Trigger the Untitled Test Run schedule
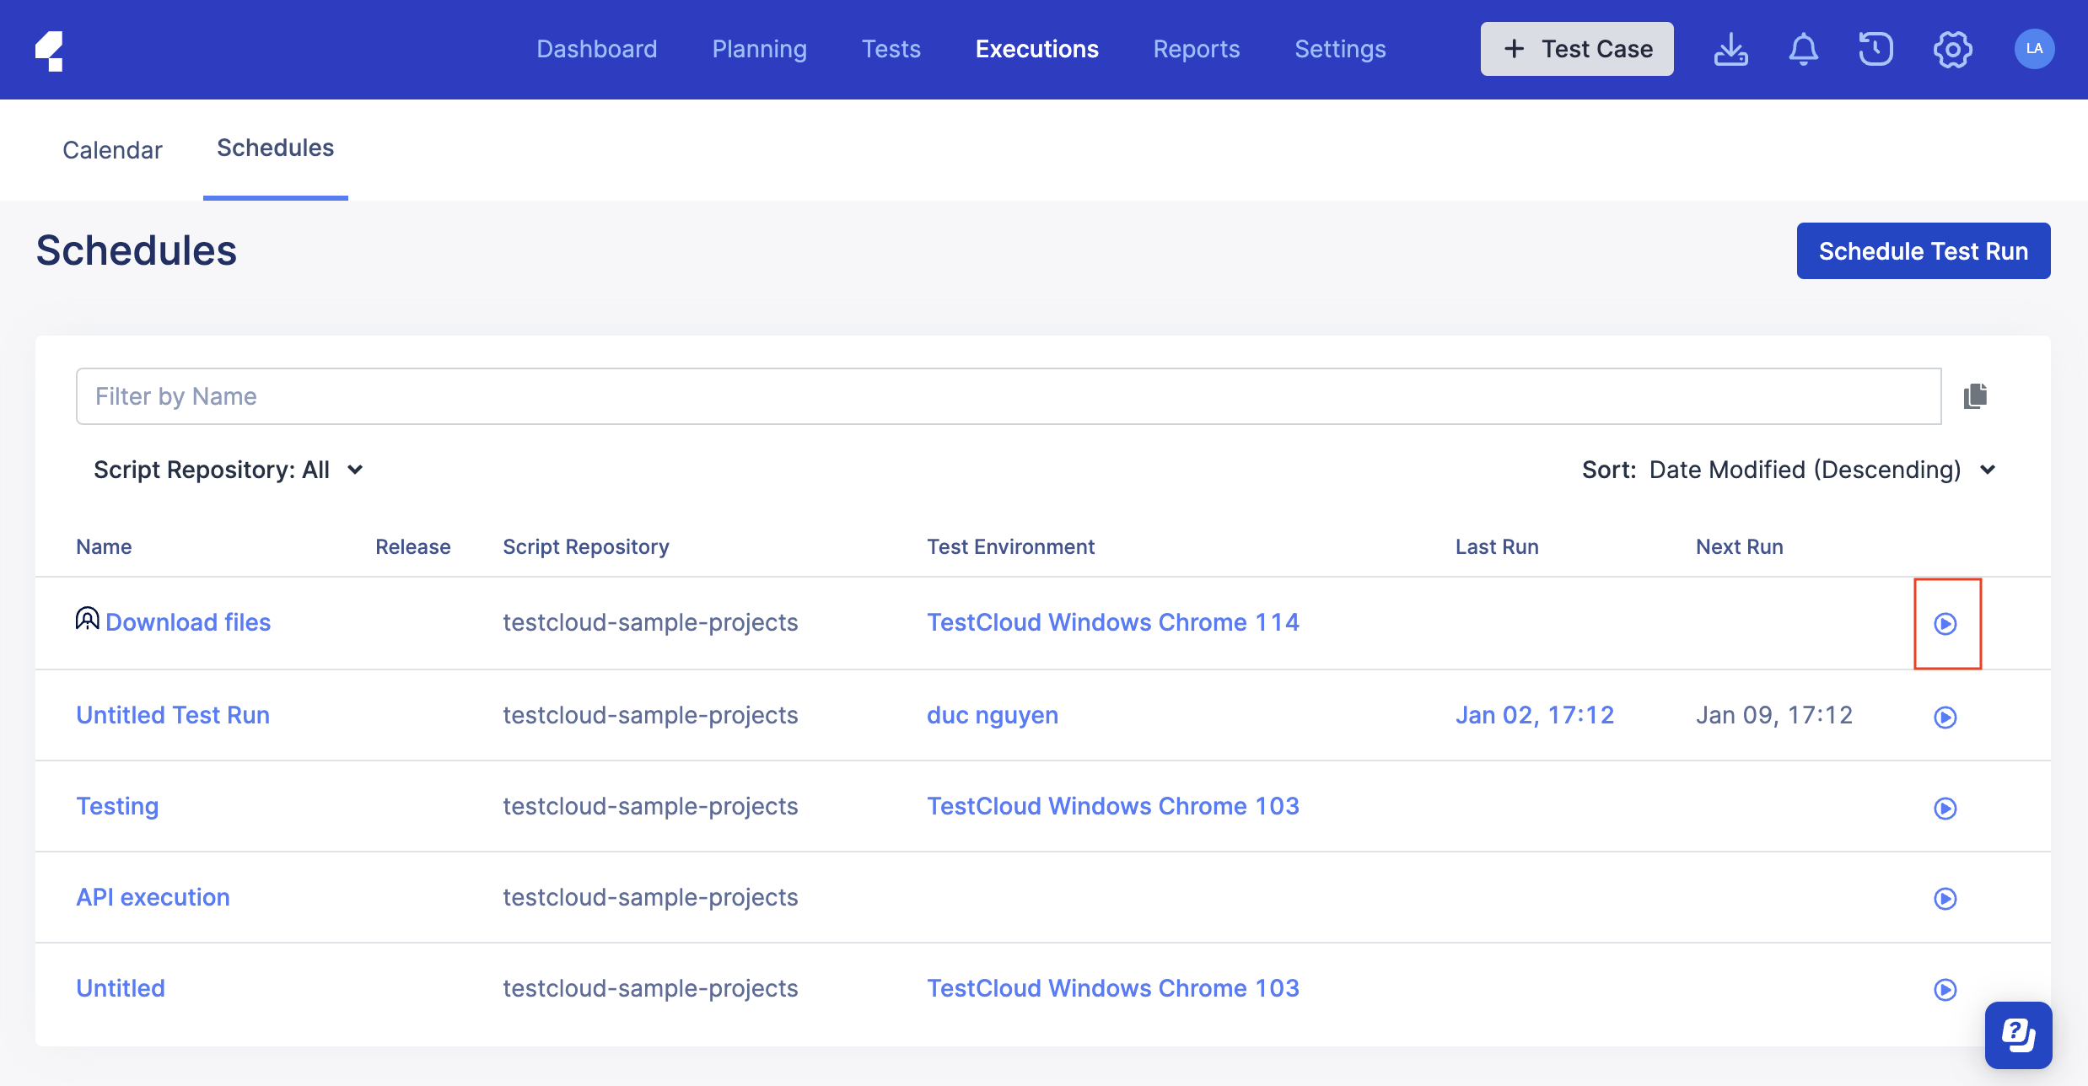The height and width of the screenshot is (1086, 2088). (x=1946, y=717)
